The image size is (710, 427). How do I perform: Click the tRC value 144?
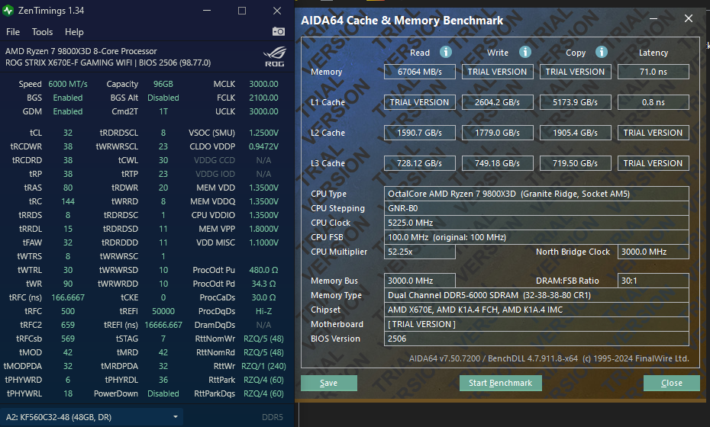(x=68, y=201)
